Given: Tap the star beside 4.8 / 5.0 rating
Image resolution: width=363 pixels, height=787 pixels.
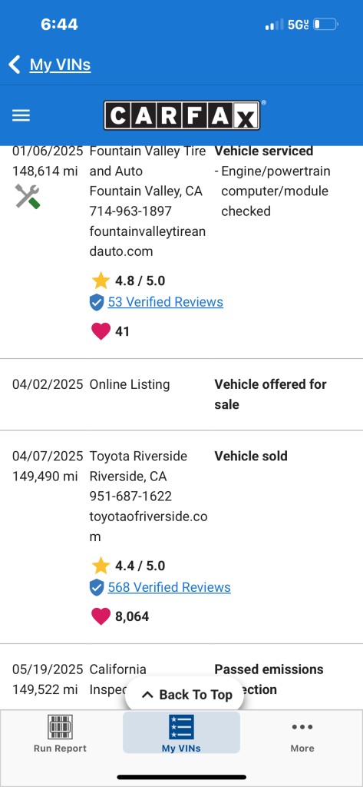Looking at the screenshot, I should pos(101,281).
